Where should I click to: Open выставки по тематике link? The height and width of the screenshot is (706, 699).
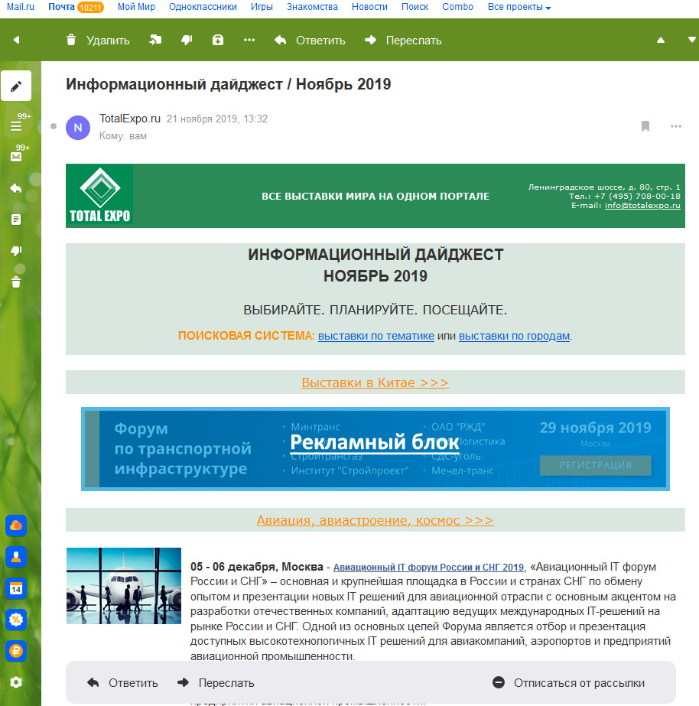coord(376,336)
